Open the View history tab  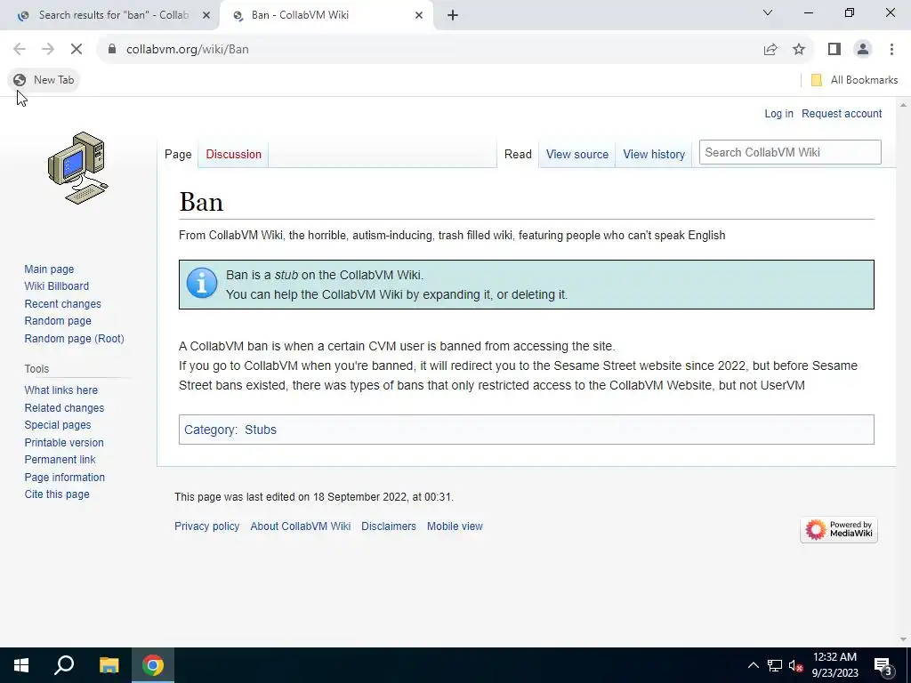point(654,154)
